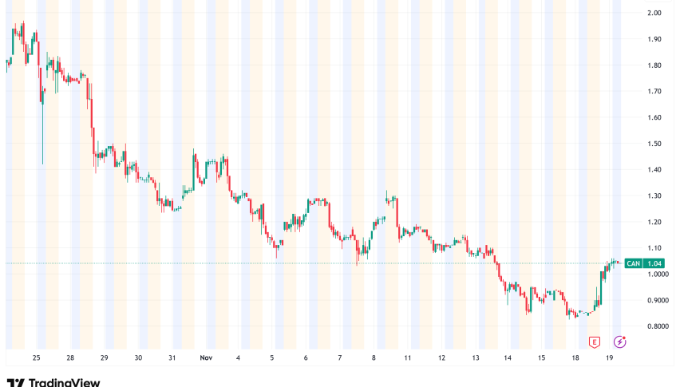Click the 7 date on time axis

click(340, 358)
